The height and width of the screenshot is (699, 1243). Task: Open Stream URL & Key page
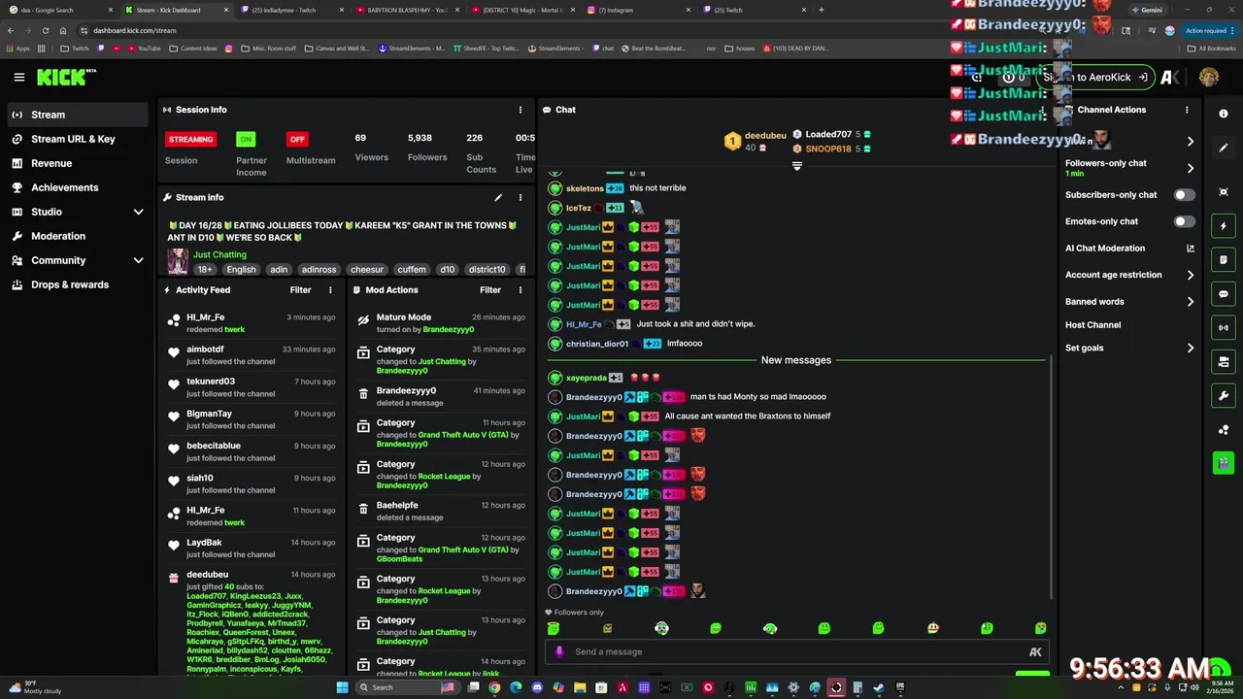(x=78, y=139)
